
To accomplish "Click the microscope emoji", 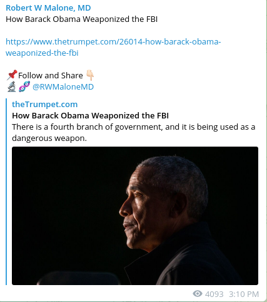I will (x=12, y=86).
